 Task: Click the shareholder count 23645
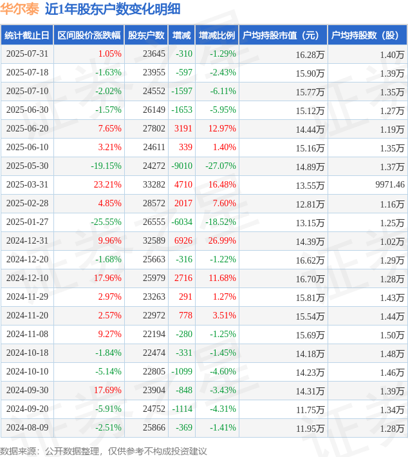154,53
